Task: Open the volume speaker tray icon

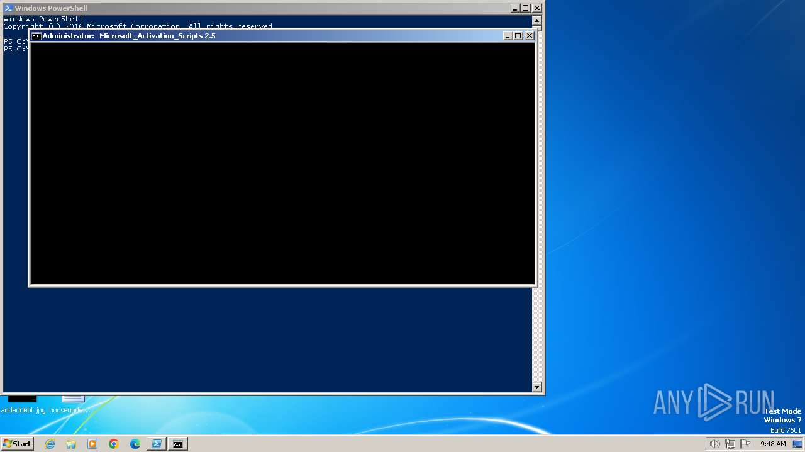Action: [x=714, y=444]
